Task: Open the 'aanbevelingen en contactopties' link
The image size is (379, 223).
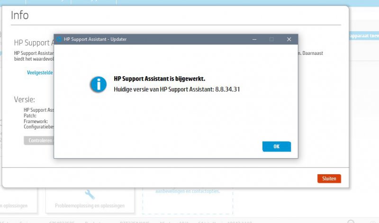Action: pos(188,191)
